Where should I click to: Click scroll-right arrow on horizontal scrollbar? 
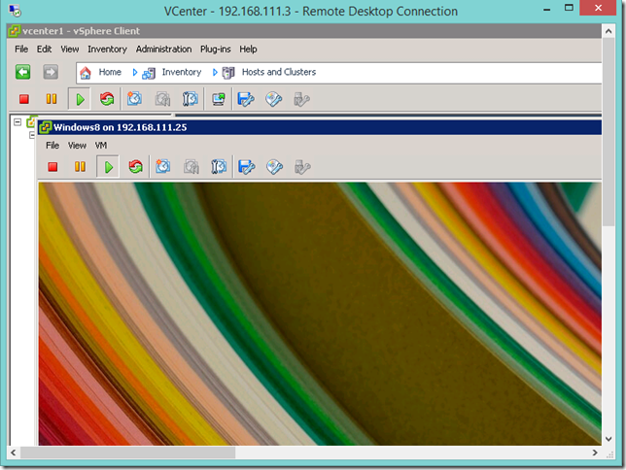(x=595, y=453)
